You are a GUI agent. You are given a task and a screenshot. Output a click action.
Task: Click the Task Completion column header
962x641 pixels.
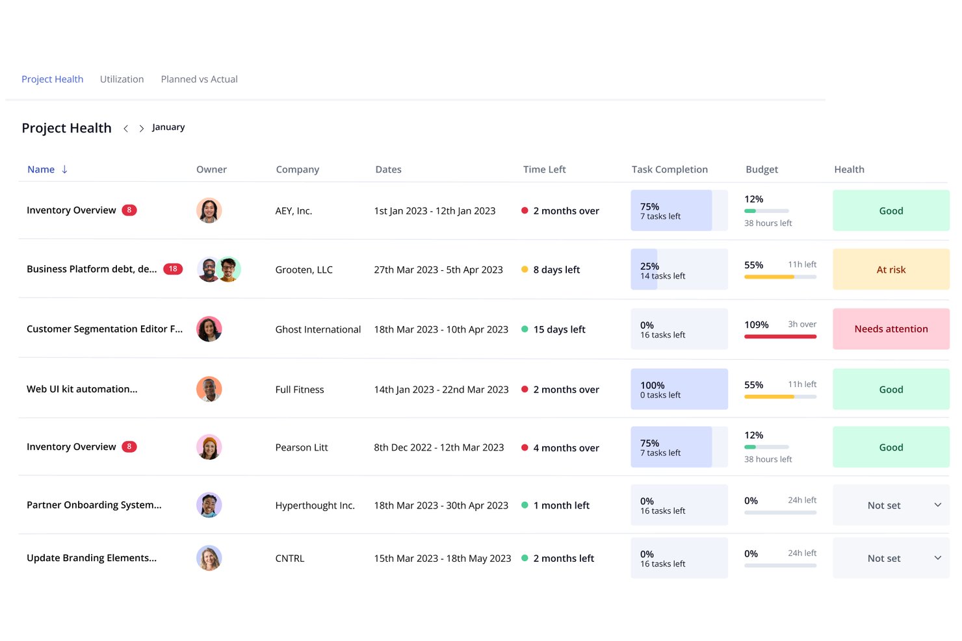click(669, 170)
